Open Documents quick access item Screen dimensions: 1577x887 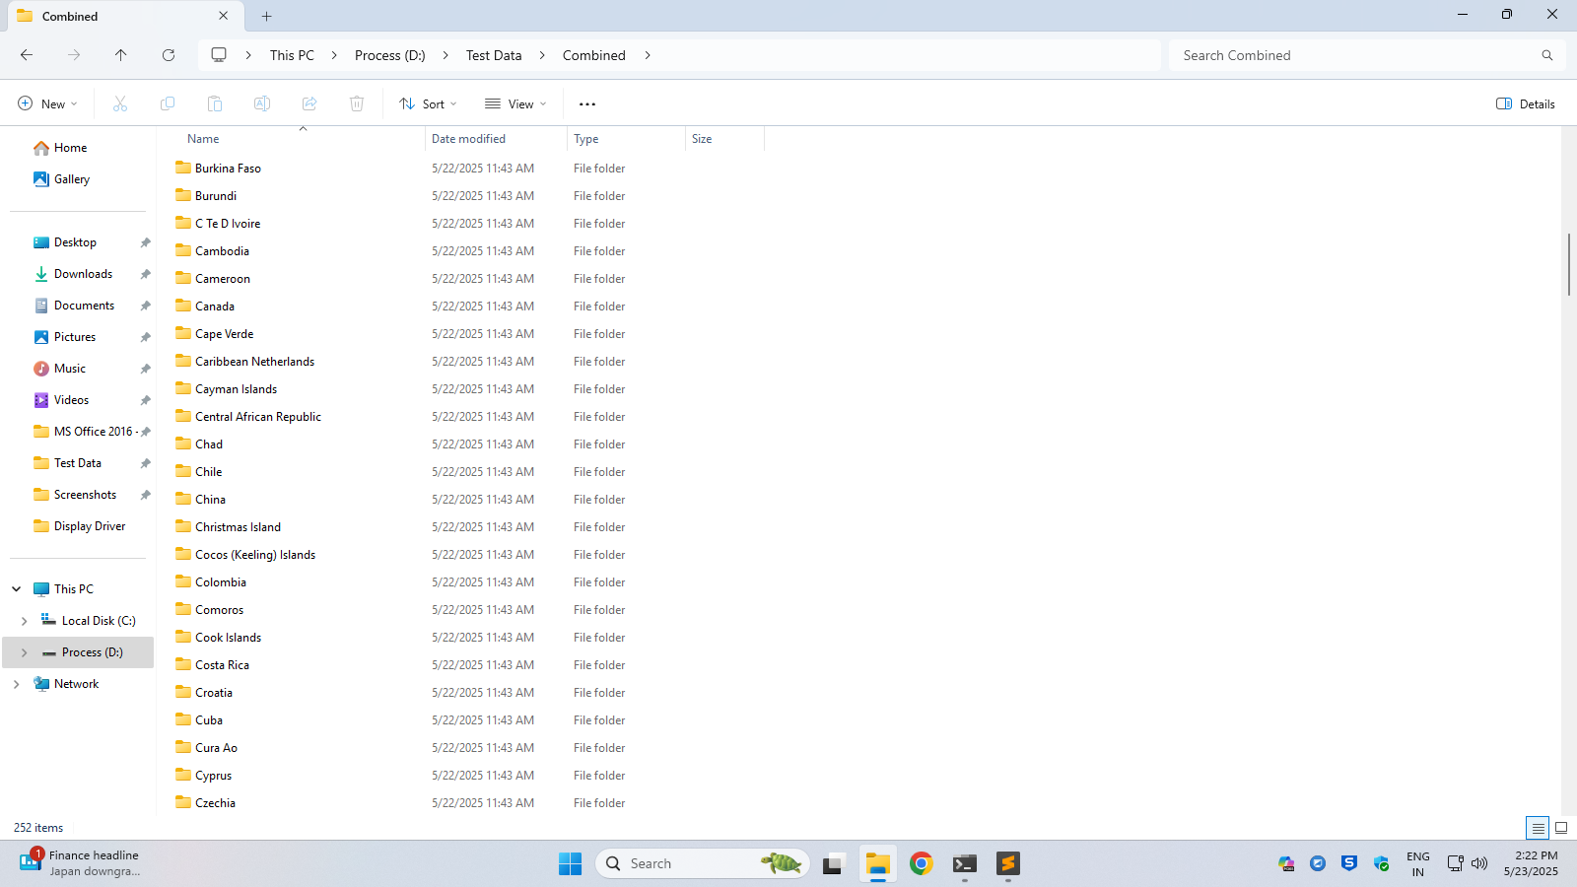tap(84, 306)
